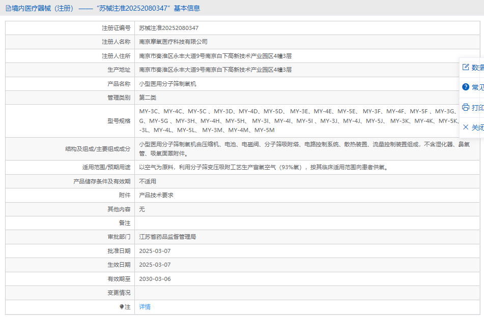Image resolution: width=484 pixels, height=319 pixels.
Task: Click the document icon in page header
Action: [x=8, y=8]
